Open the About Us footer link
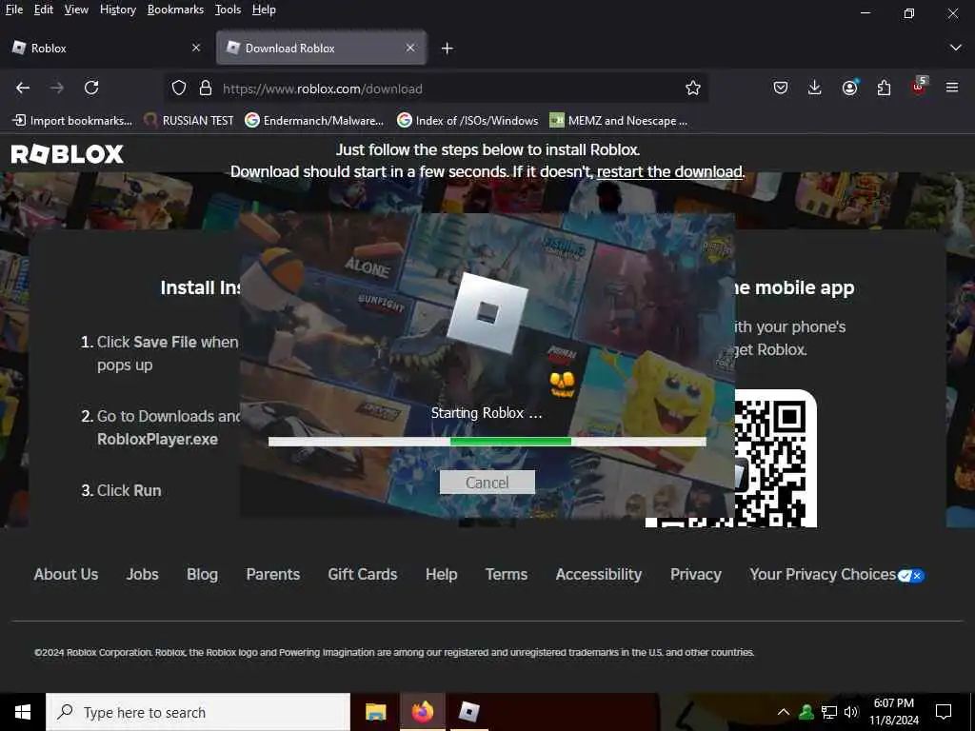This screenshot has width=975, height=731. [x=66, y=574]
